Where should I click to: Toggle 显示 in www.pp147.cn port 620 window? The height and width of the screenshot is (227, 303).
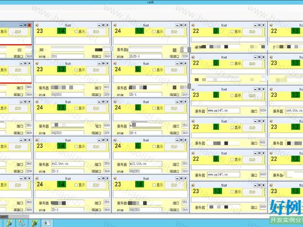[232, 96]
